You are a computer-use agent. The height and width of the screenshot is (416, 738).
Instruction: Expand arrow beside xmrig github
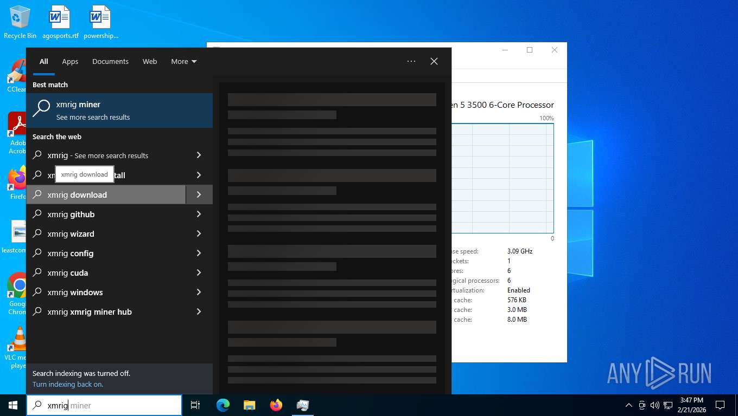[199, 214]
